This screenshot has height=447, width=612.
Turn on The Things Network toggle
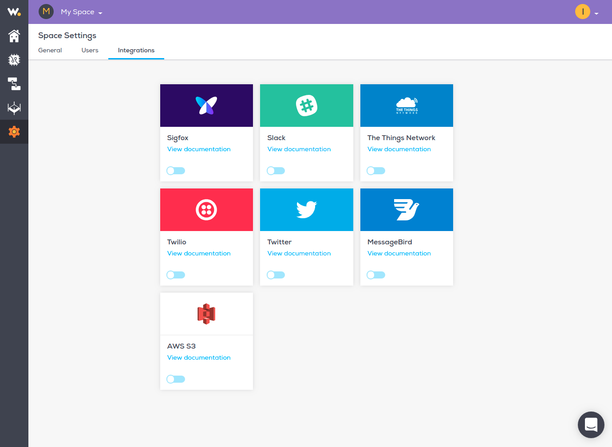point(376,171)
